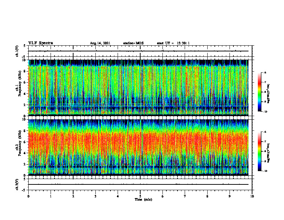Click the "station=MOS" header label

133,43
